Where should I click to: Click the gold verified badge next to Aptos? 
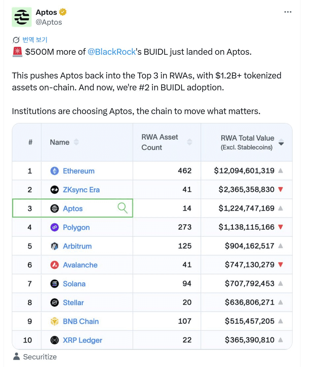click(63, 12)
